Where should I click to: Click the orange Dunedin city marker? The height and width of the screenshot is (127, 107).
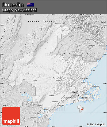coord(77,97)
